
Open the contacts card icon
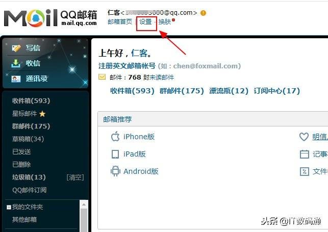16,79
